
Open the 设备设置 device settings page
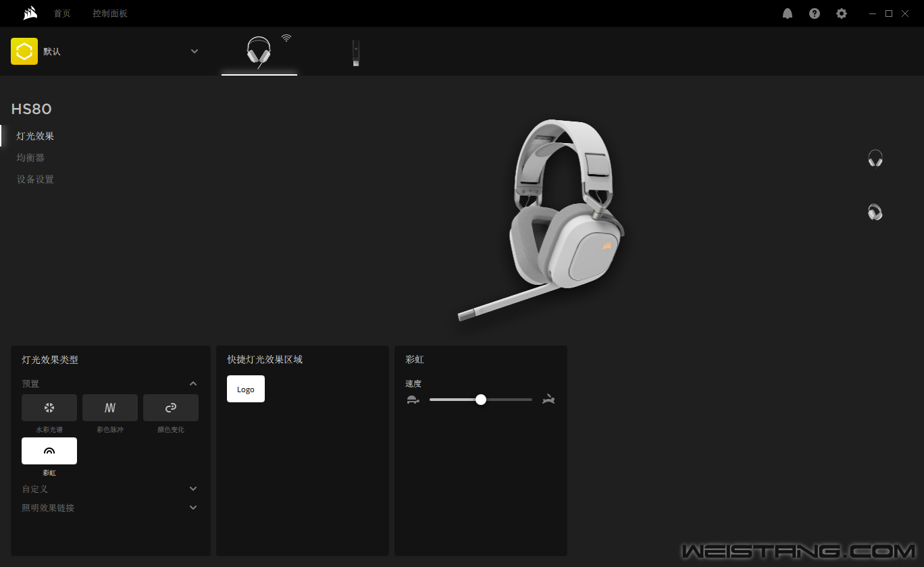tap(35, 179)
